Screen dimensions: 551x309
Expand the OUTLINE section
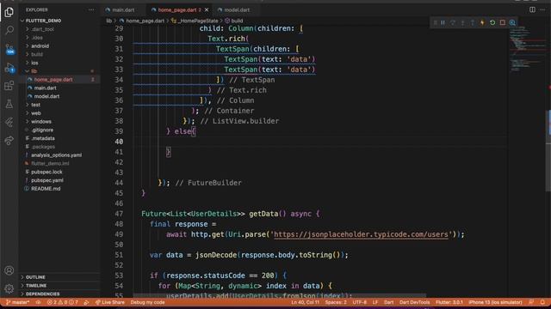pos(35,277)
